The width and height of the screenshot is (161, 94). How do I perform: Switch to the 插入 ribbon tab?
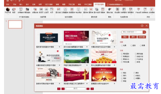click(x=21, y=5)
